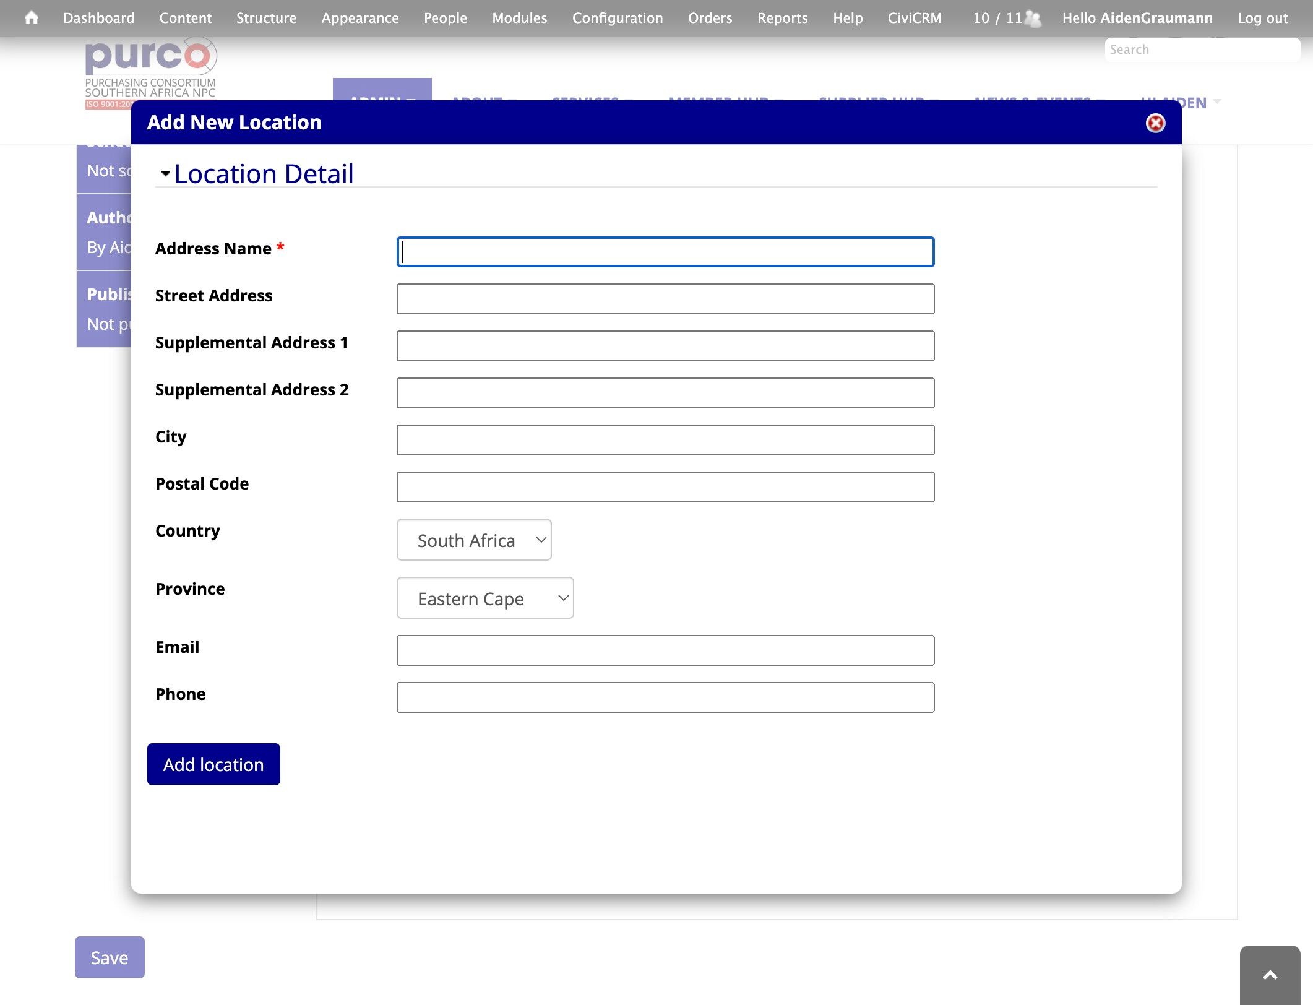Open the CiviCRM admin menu
1313x1005 pixels.
915,18
